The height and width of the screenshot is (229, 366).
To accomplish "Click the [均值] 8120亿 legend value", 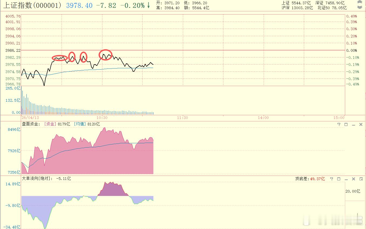I will click(x=87, y=124).
